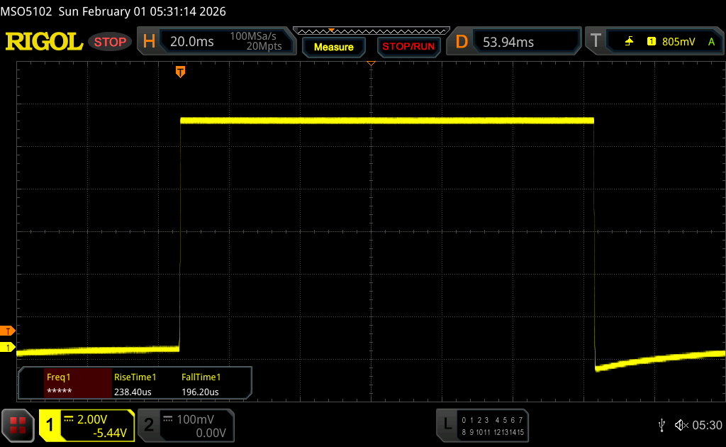Image resolution: width=726 pixels, height=447 pixels.
Task: Toggle the digital channels 0-15 panel
Action: [491, 426]
